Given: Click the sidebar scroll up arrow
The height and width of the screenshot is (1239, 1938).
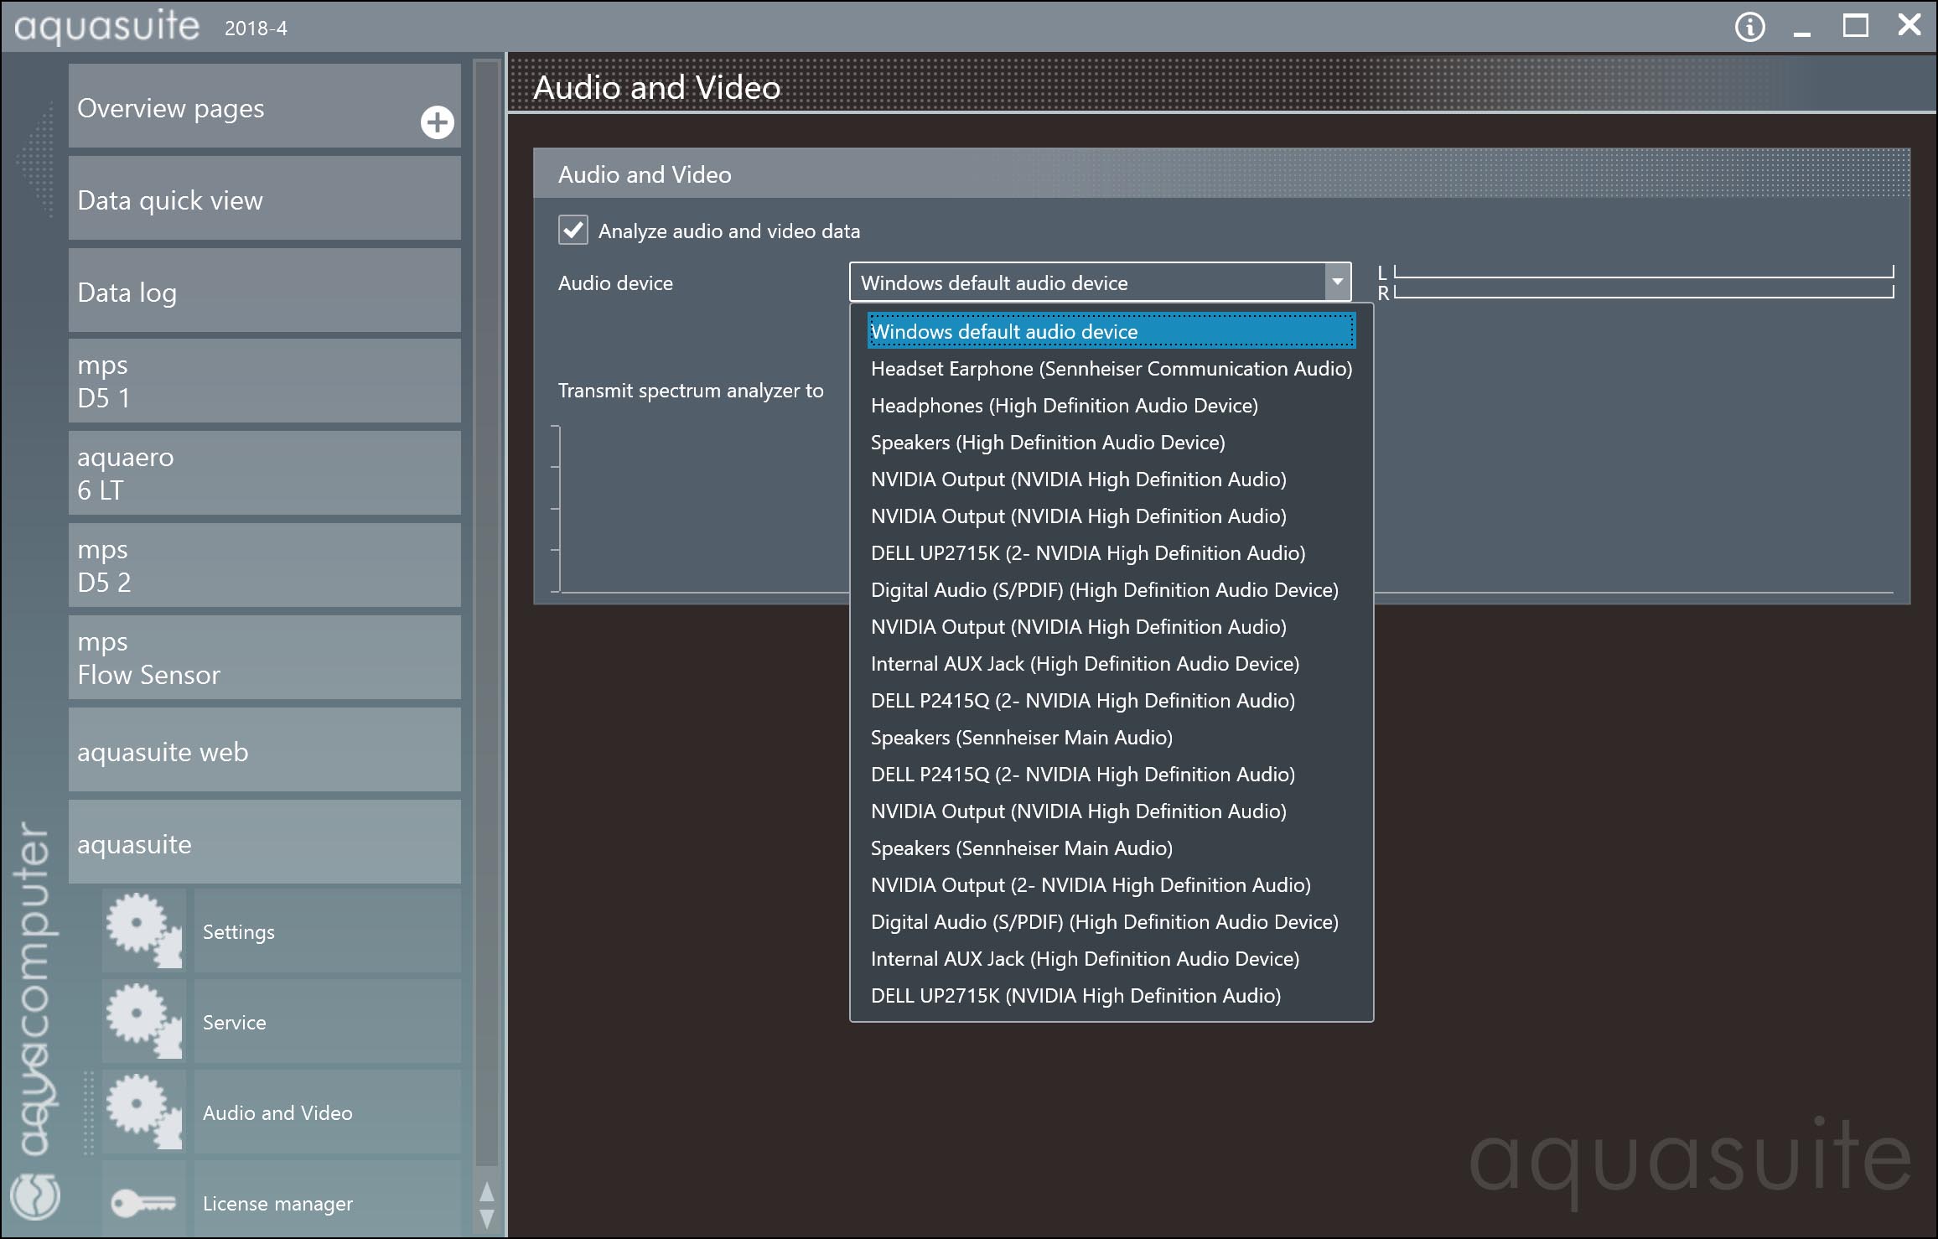Looking at the screenshot, I should (486, 1191).
